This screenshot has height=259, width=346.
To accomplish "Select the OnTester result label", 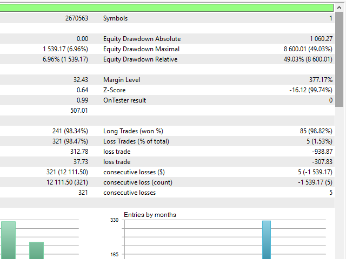I will 124,100.
